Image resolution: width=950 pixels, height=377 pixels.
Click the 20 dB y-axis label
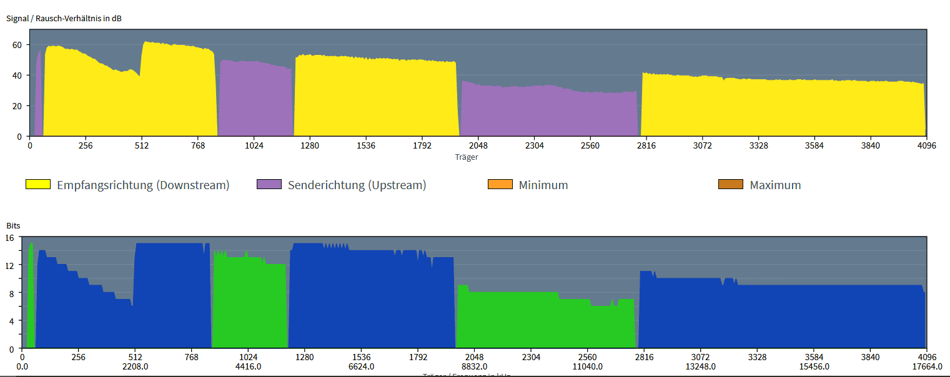(17, 106)
